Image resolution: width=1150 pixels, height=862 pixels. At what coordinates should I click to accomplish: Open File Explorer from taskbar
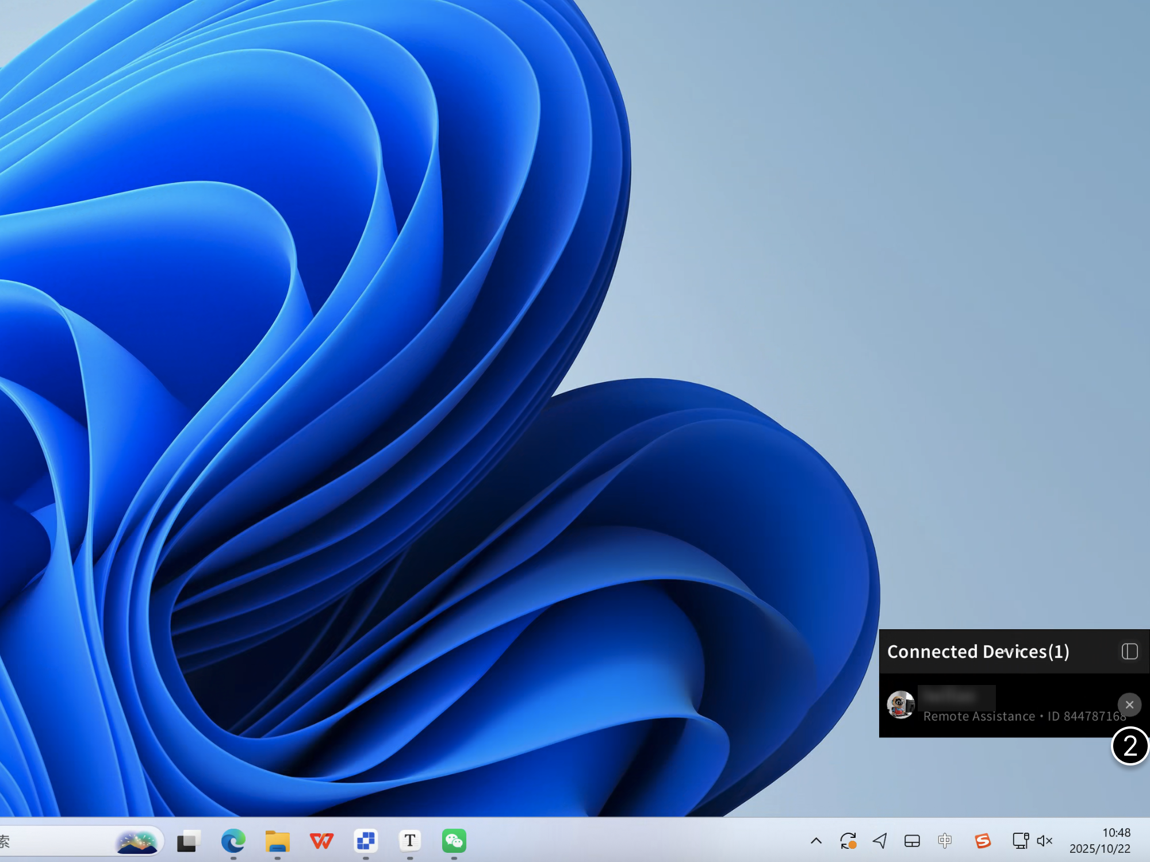tap(277, 841)
